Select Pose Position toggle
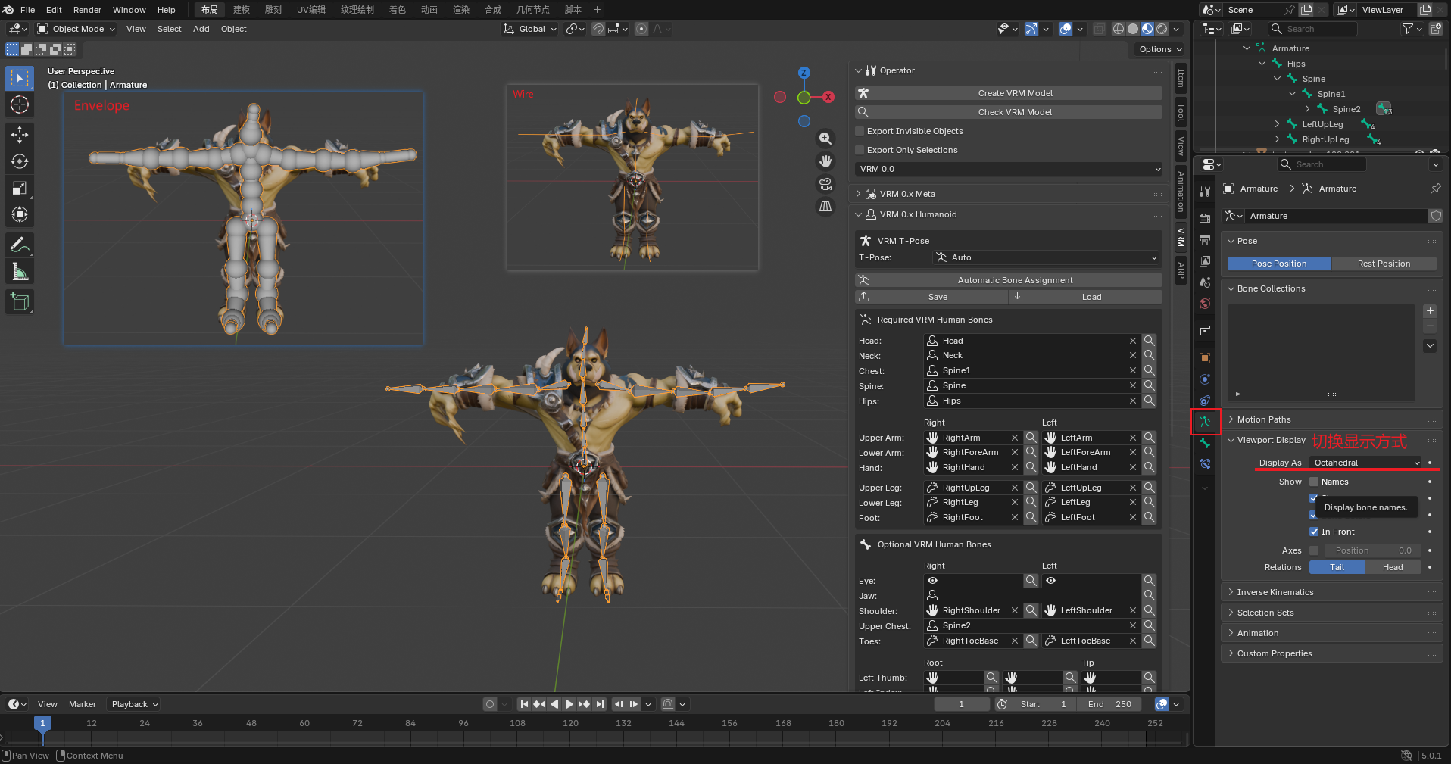Viewport: 1451px width, 764px height. point(1279,264)
